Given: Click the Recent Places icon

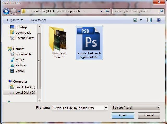Looking at the screenshot, I should [12, 38].
